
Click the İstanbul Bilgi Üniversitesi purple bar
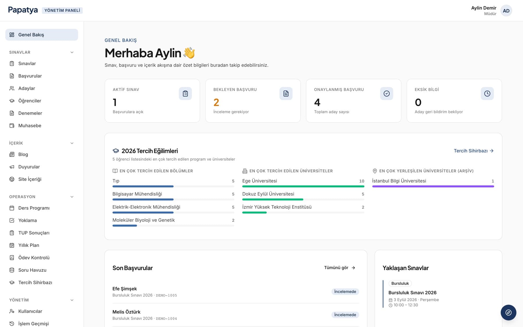433,186
